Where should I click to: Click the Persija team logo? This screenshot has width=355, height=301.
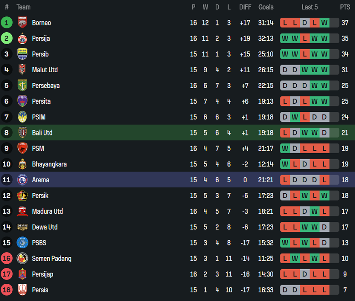22,39
